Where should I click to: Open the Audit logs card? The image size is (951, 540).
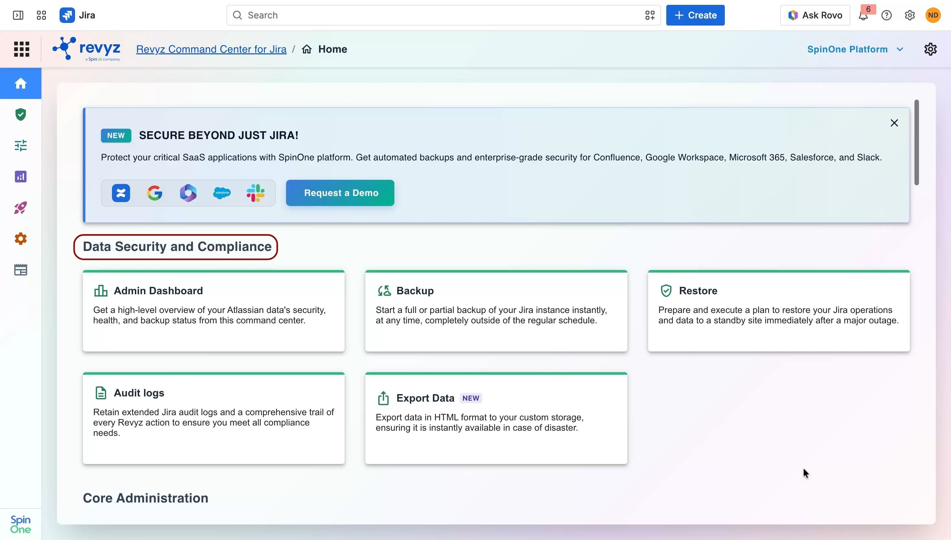click(214, 418)
